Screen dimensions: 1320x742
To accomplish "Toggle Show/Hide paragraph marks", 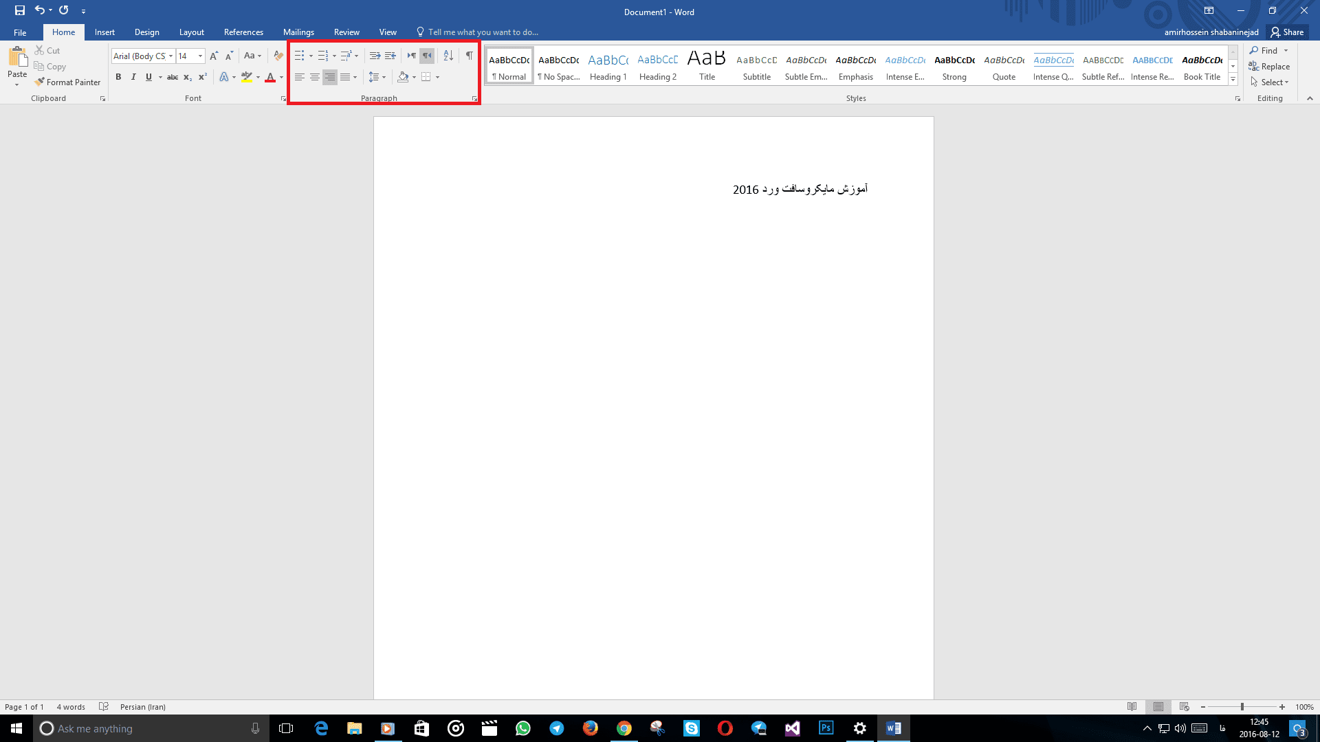I will pyautogui.click(x=469, y=56).
